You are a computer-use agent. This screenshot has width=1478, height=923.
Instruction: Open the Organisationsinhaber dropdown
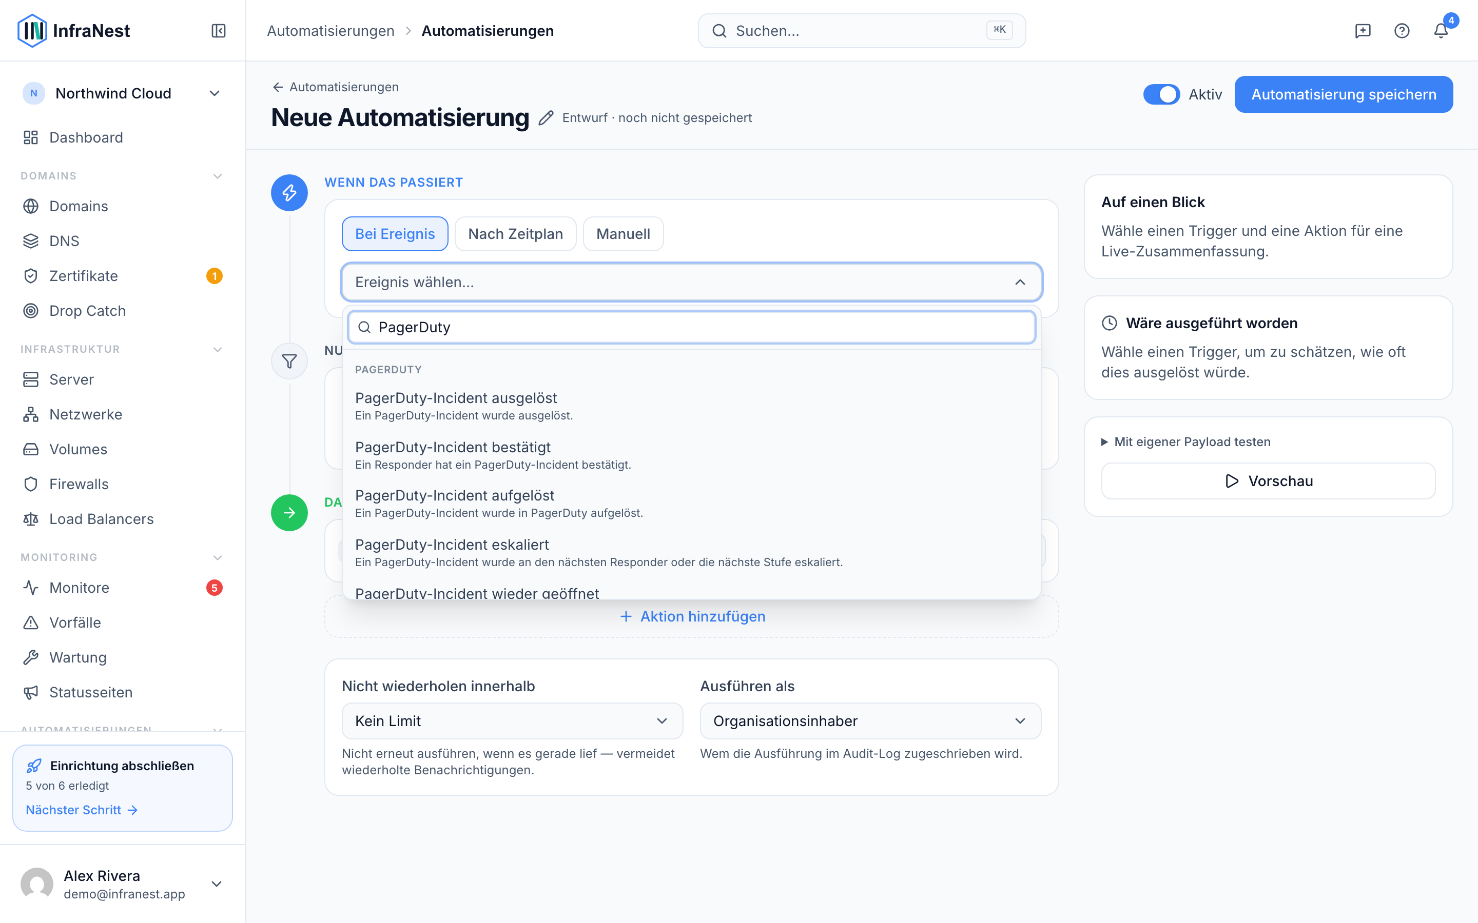pos(870,721)
